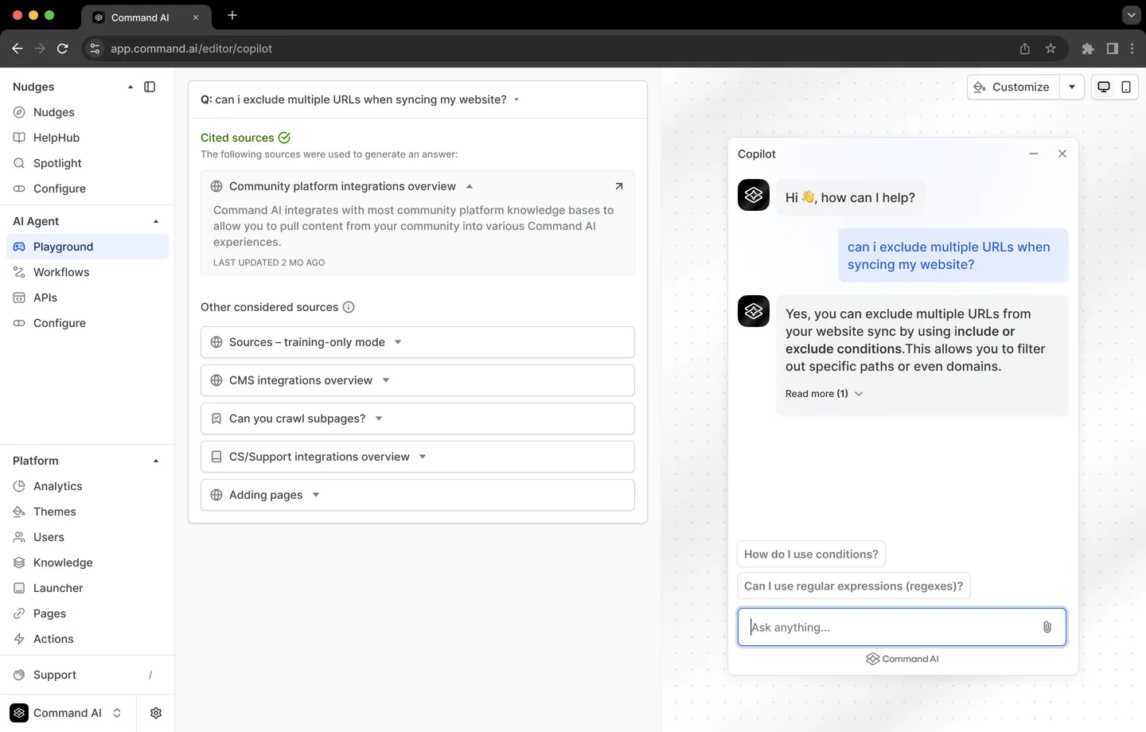The image size is (1146, 732).
Task: Open a new browser tab
Action: point(232,15)
